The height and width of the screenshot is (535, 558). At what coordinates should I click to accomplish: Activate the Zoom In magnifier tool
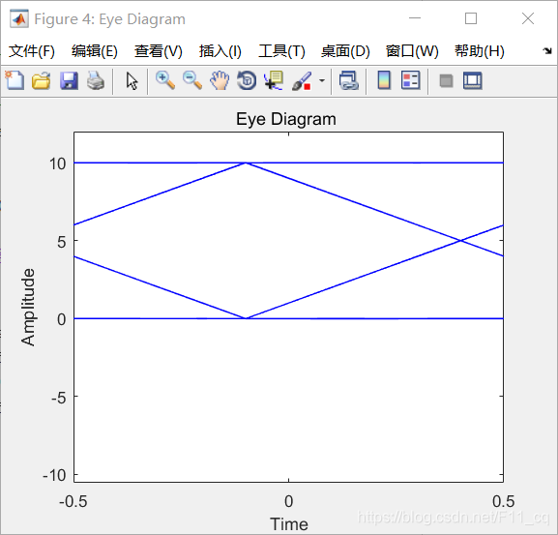pos(165,80)
